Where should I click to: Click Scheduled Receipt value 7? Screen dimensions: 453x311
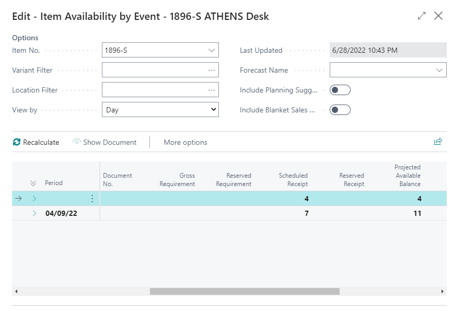[x=307, y=213]
